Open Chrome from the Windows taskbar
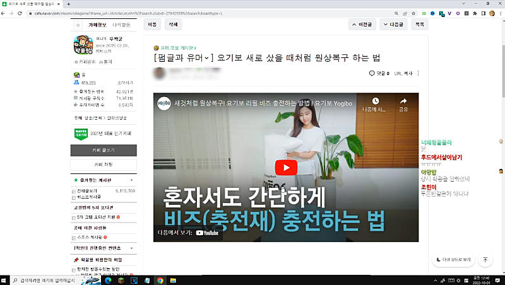 click(x=160, y=280)
